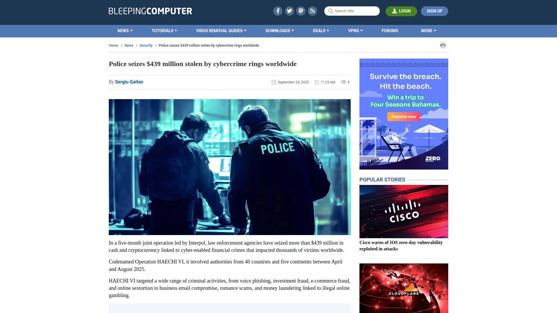557x313 pixels.
Task: Click the magnifying glass in the search bar
Action: (x=330, y=11)
